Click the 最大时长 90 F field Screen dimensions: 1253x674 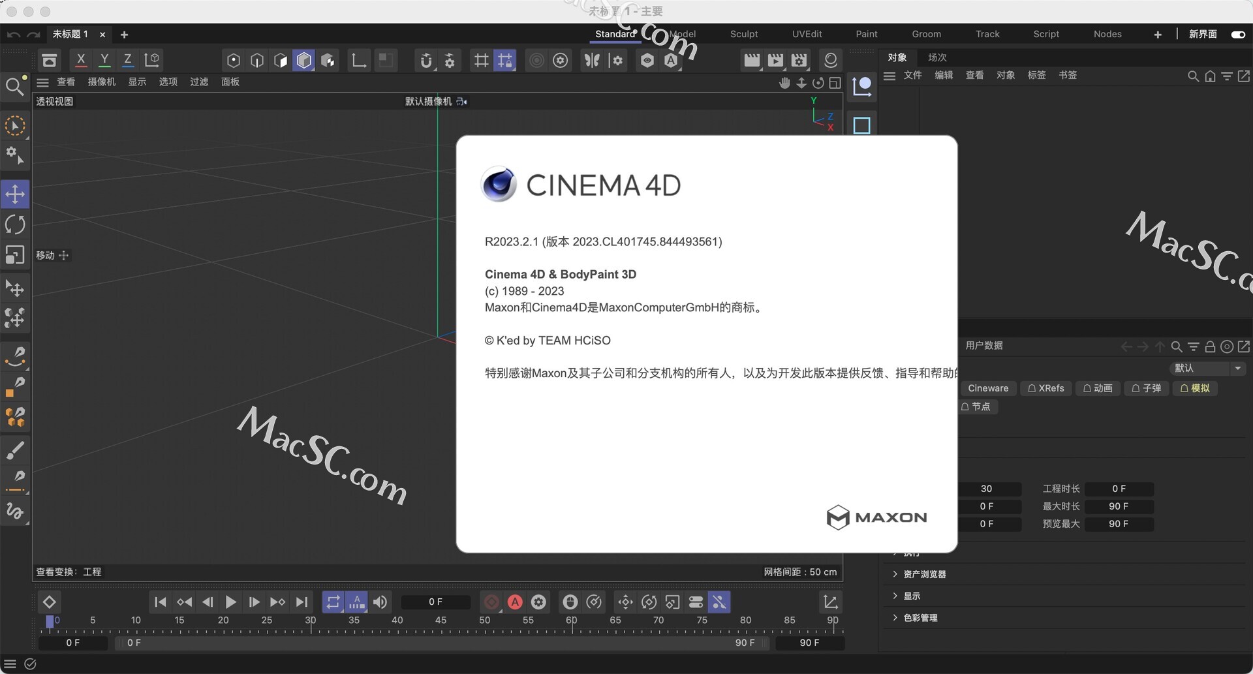1119,506
